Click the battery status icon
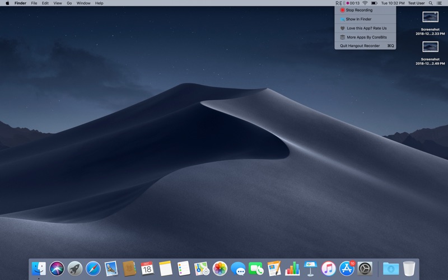Image resolution: width=448 pixels, height=280 pixels. (374, 3)
